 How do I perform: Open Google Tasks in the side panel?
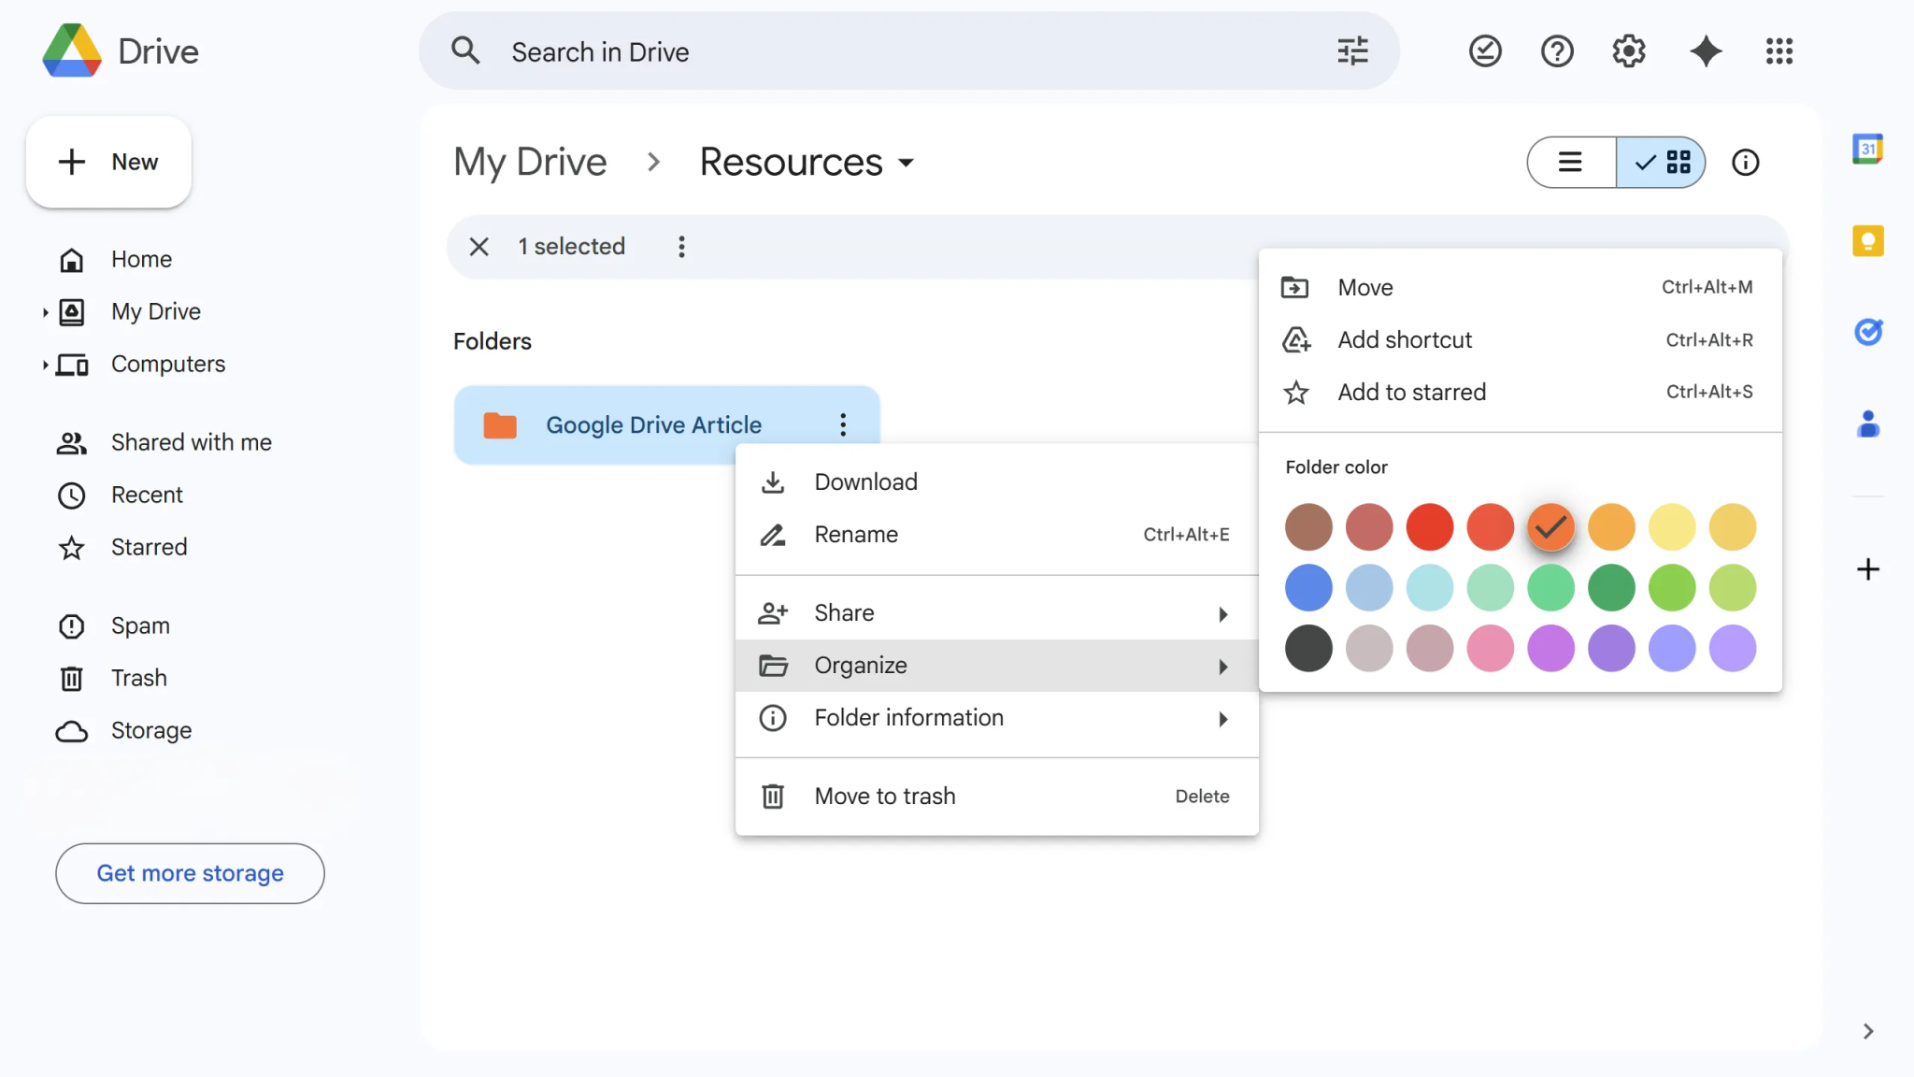[x=1867, y=332]
